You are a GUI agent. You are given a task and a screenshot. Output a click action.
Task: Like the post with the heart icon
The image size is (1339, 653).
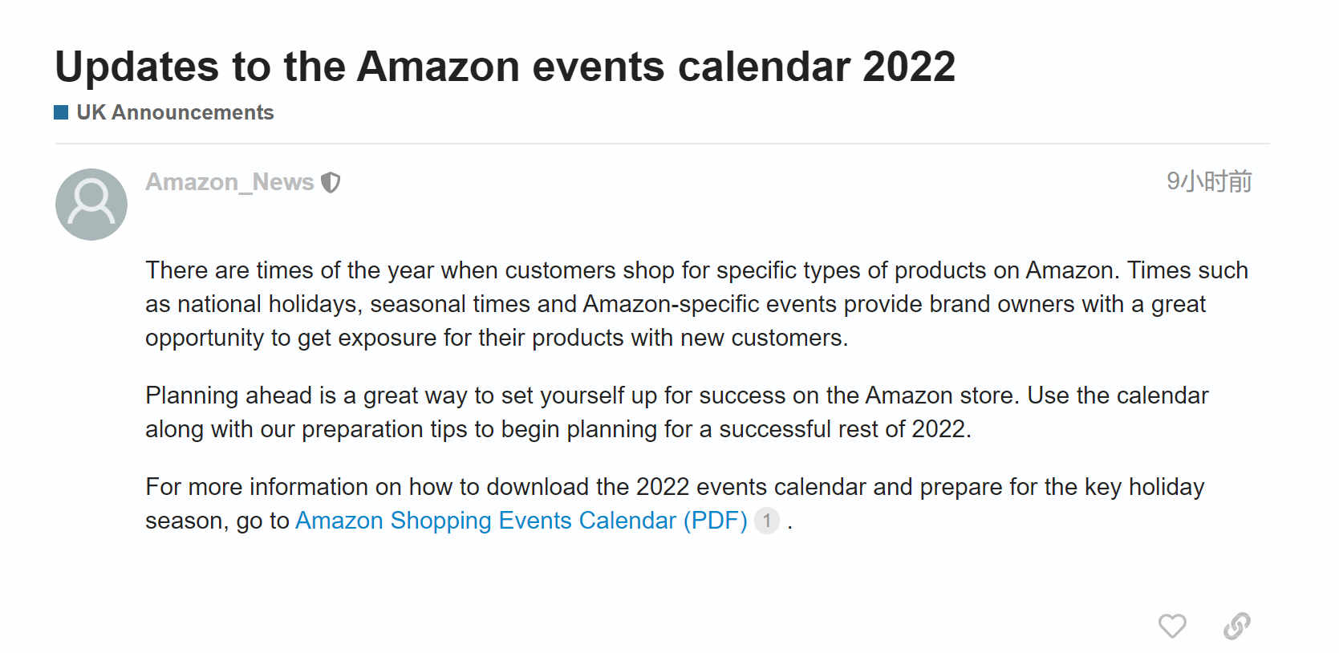[1171, 626]
